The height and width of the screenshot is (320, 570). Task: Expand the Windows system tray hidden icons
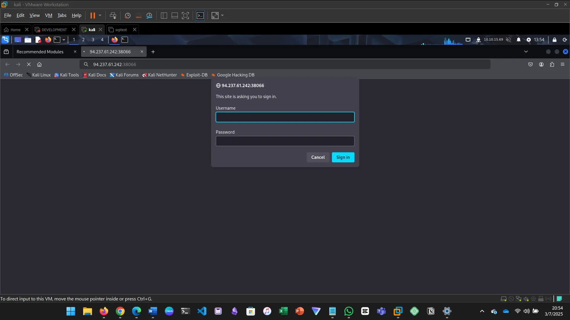(x=482, y=311)
